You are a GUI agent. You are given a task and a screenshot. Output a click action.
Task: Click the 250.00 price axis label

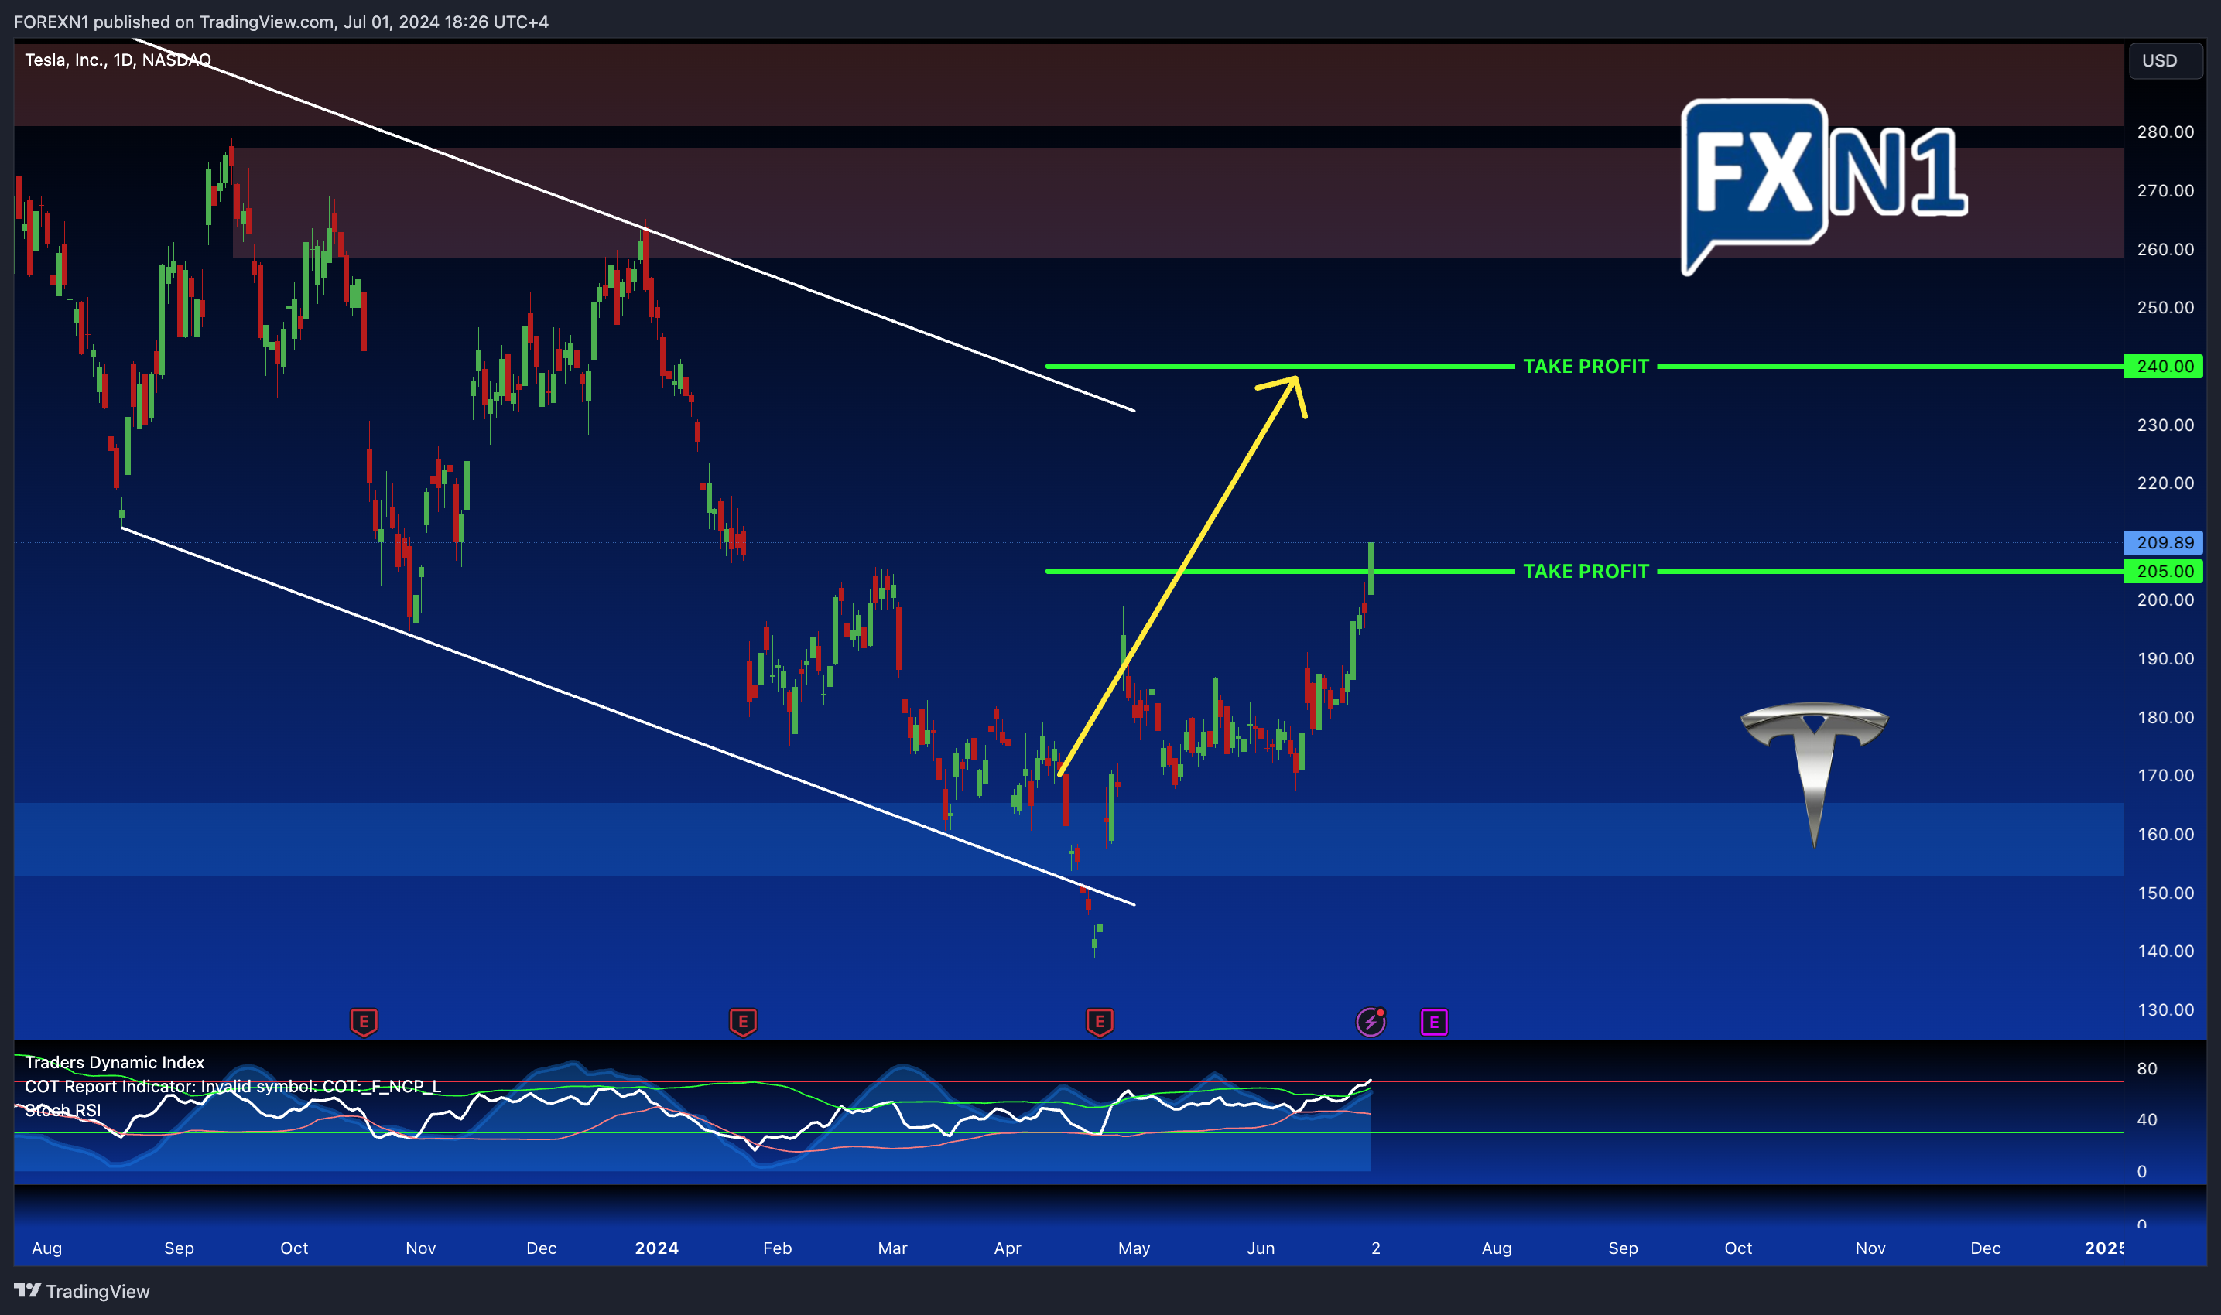pos(2165,308)
